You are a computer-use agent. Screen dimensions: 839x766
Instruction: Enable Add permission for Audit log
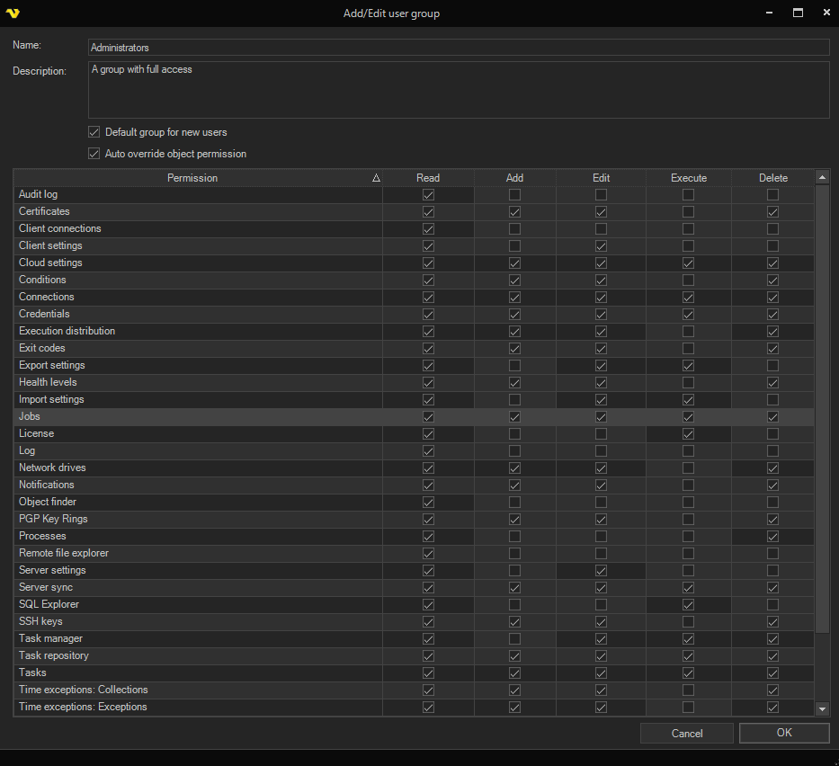(514, 194)
